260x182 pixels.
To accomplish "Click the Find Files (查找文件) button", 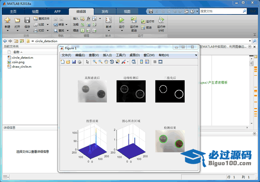I will pyautogui.click(x=41, y=19).
